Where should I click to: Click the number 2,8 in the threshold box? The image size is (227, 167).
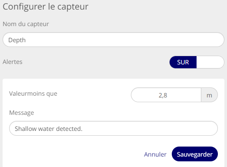tap(163, 95)
